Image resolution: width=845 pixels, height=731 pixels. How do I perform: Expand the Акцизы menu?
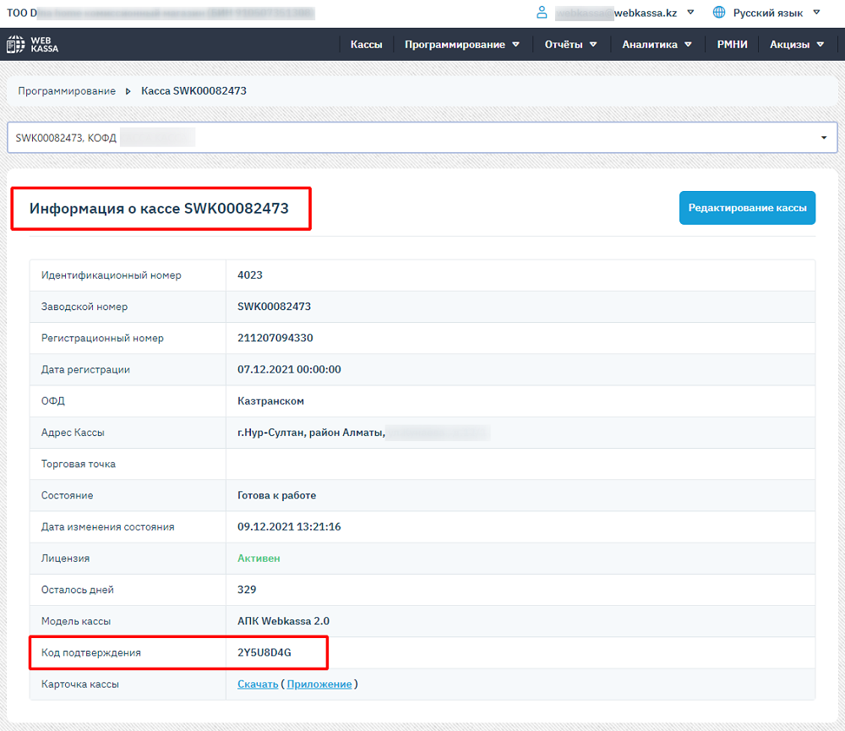pyautogui.click(x=797, y=45)
